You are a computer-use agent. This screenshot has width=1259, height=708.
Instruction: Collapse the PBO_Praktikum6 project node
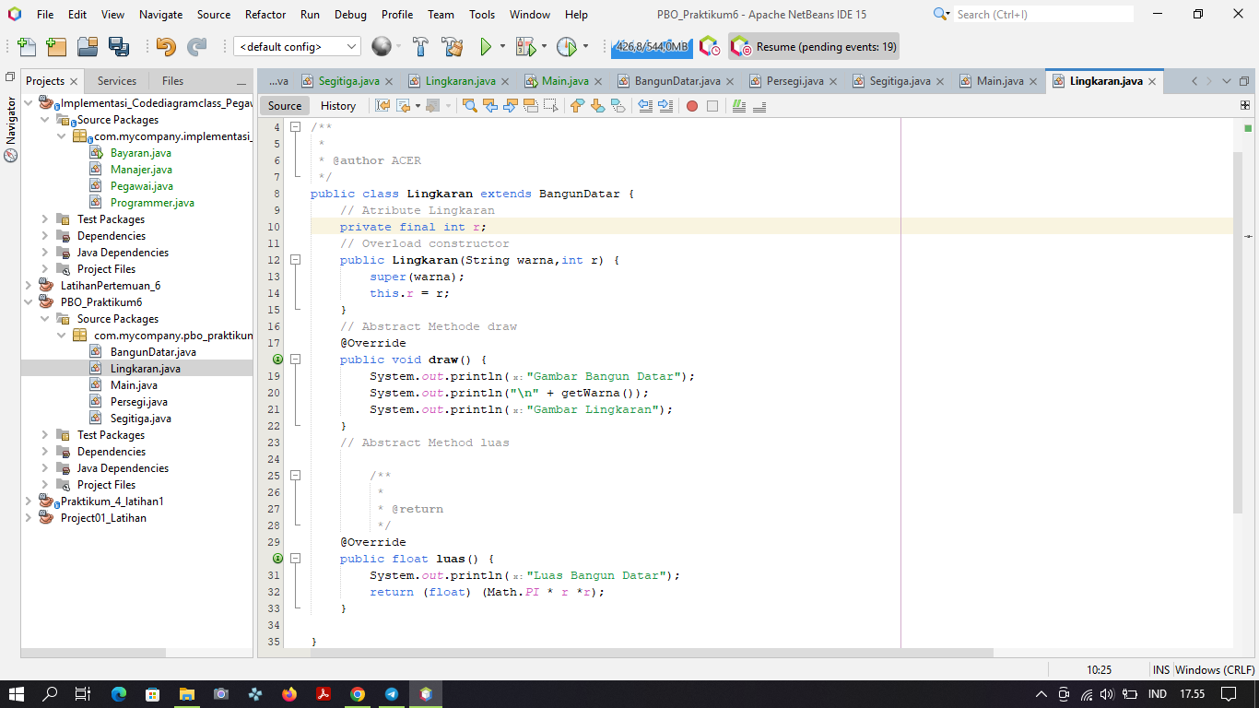[x=28, y=302]
